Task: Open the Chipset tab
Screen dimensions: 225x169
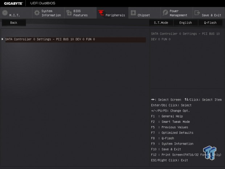Action: tap(144, 13)
